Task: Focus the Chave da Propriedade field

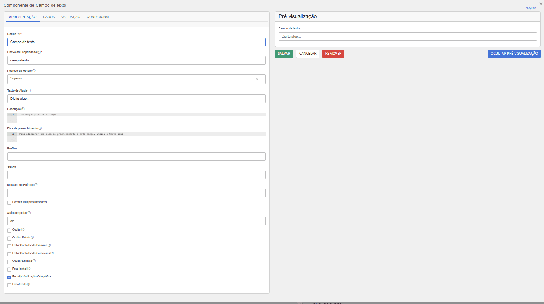Action: [x=136, y=60]
